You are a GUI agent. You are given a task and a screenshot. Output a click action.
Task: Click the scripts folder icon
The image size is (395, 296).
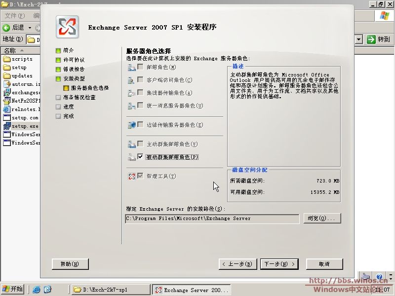click(7, 59)
